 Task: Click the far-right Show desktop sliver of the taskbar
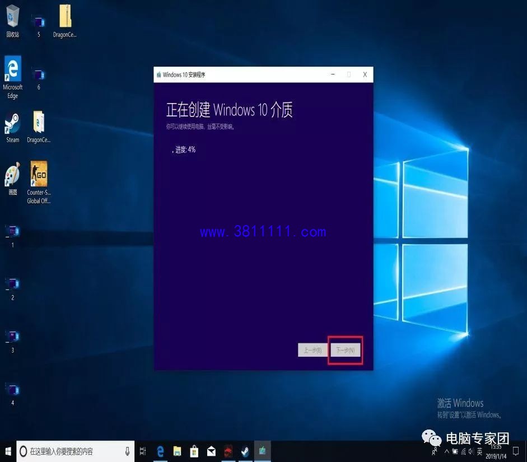click(x=526, y=451)
